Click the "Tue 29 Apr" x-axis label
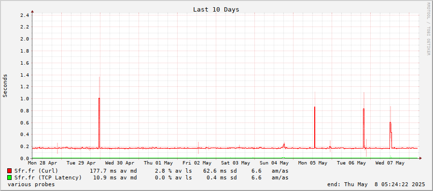433x191 pixels. point(81,163)
